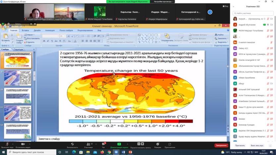The height and width of the screenshot is (155, 276).
Task: Select the Структура outline pane tab
Action: (x=18, y=49)
